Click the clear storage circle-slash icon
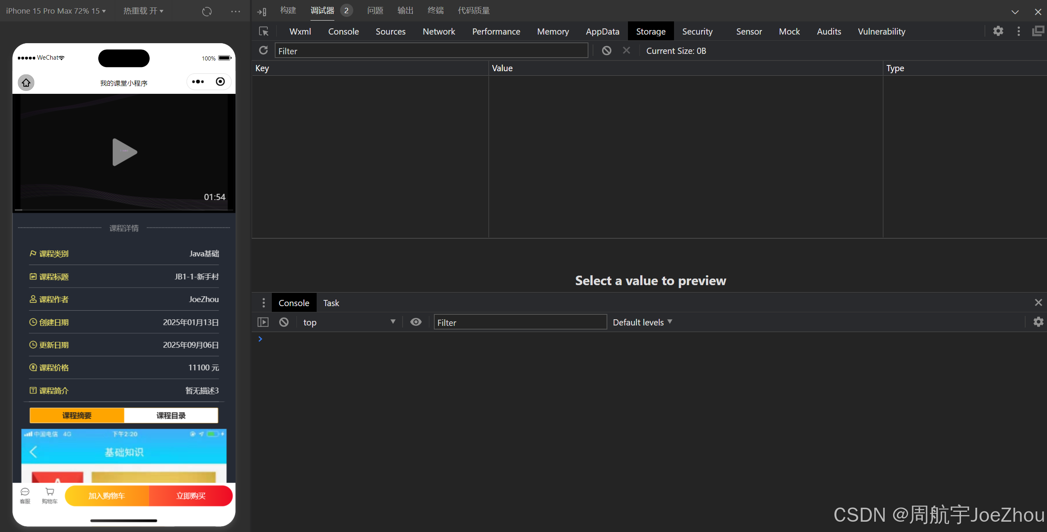 pyautogui.click(x=606, y=51)
